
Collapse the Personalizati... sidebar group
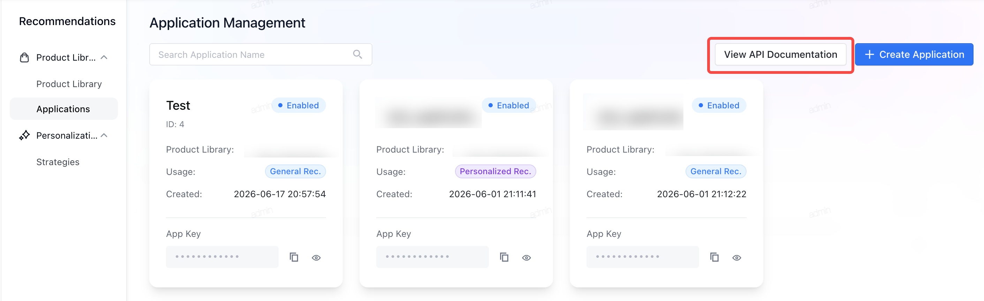104,136
